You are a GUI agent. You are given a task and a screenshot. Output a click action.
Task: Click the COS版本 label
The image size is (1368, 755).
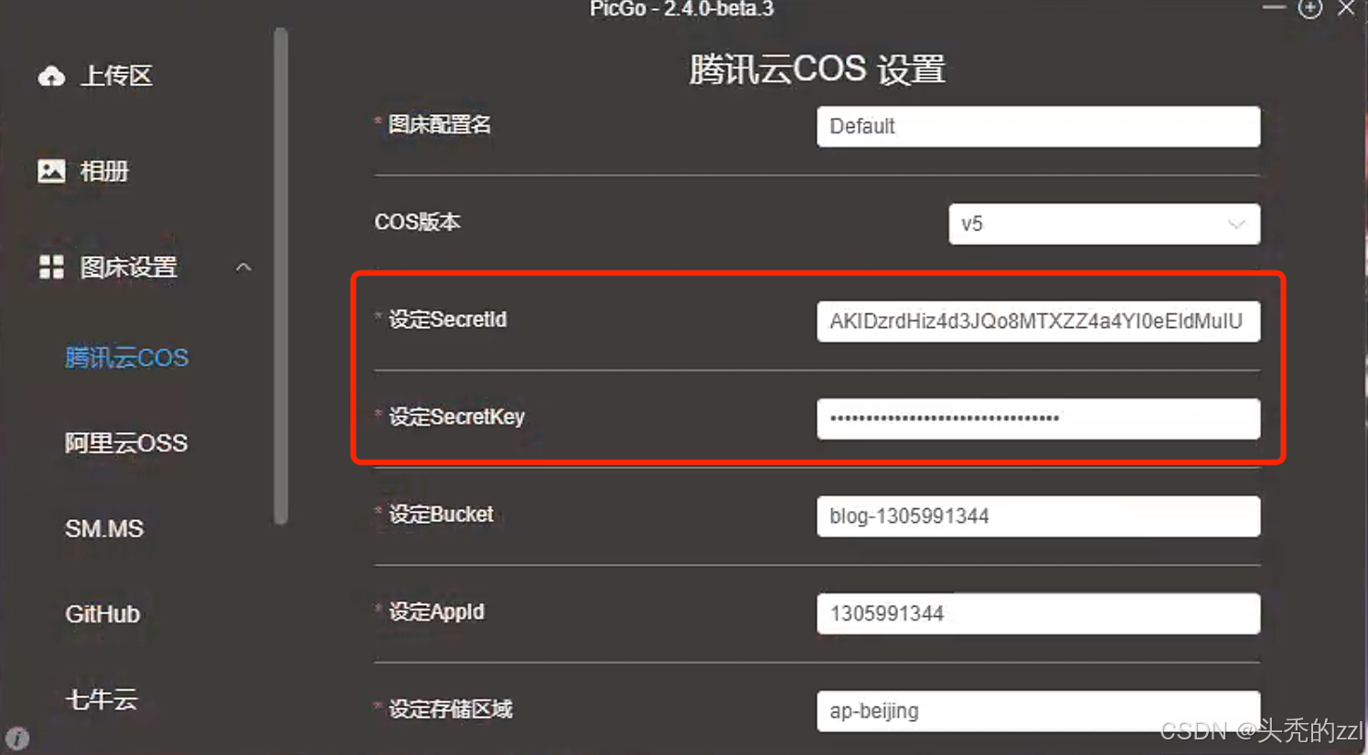418,222
